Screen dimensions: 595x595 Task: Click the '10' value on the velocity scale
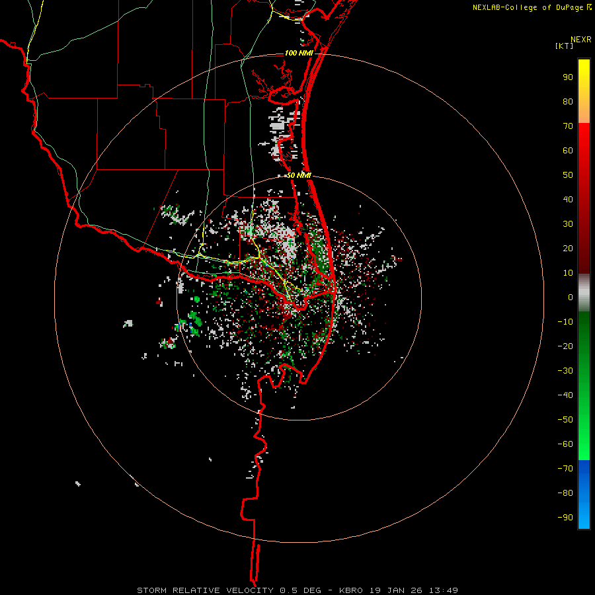(568, 273)
